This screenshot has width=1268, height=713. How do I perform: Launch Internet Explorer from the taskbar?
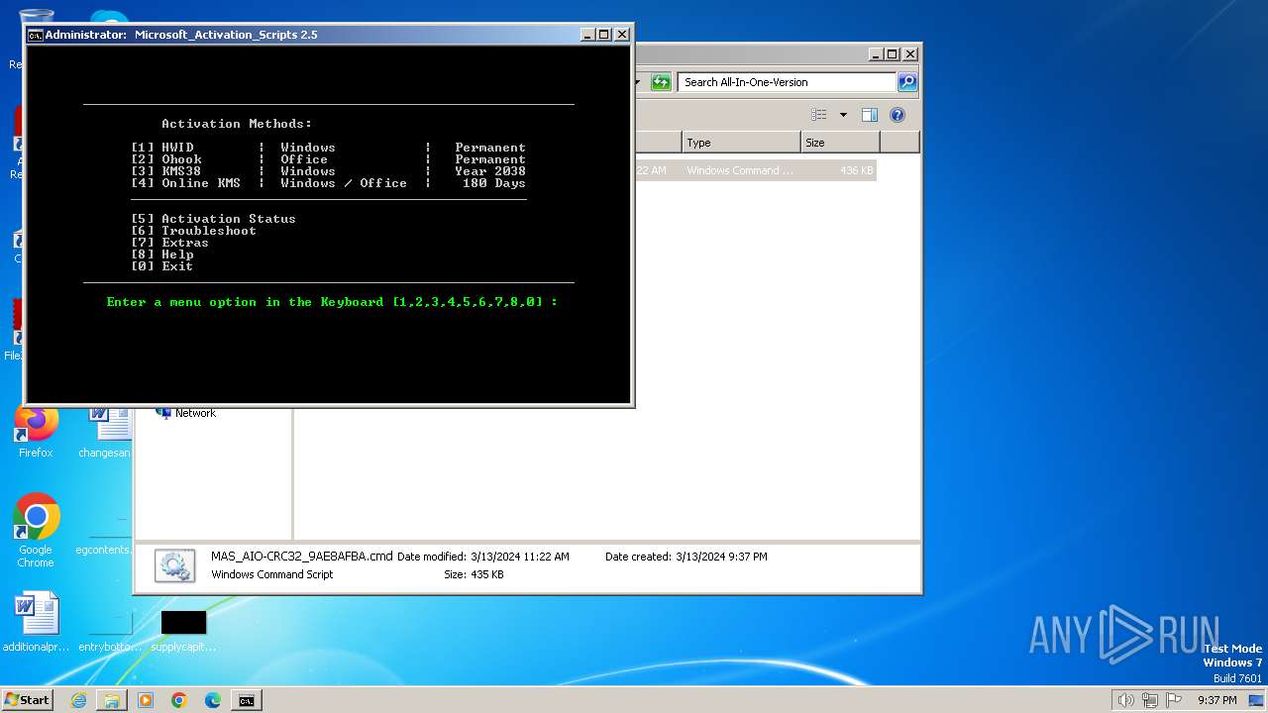click(78, 700)
